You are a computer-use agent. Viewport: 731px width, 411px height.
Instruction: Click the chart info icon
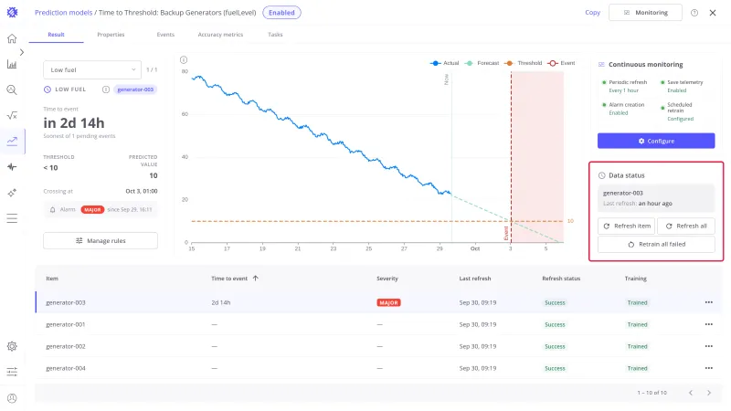tap(184, 59)
